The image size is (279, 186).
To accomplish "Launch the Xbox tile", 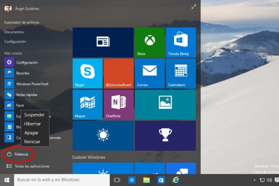I will (150, 42).
